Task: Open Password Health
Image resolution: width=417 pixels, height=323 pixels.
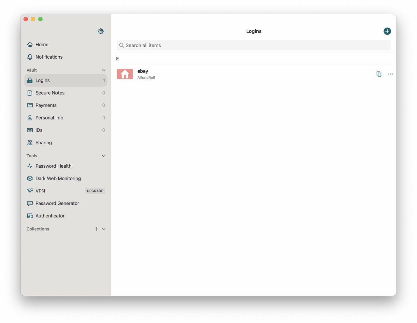Action: (x=66, y=166)
